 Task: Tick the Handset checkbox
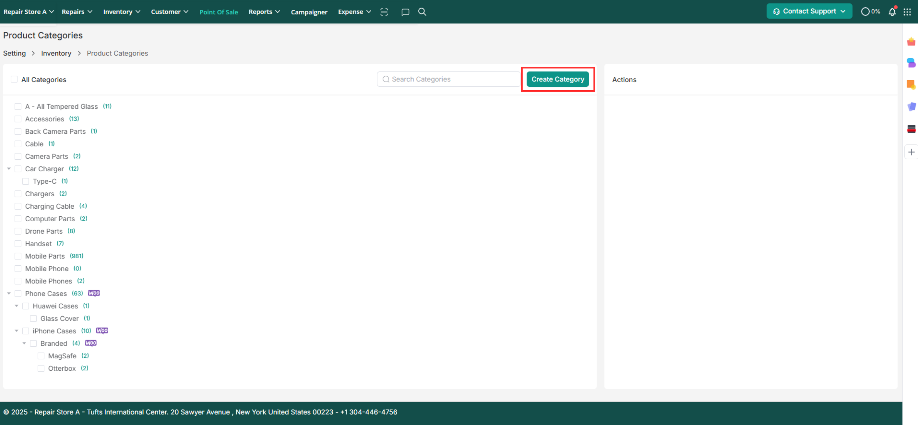[x=18, y=244]
